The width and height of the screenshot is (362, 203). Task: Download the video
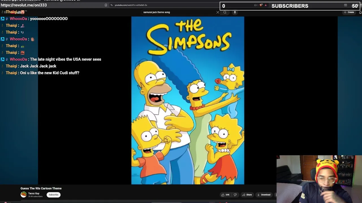tap(264, 195)
